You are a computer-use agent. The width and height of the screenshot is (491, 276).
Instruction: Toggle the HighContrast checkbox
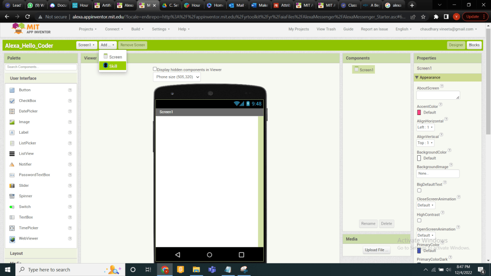(x=419, y=220)
